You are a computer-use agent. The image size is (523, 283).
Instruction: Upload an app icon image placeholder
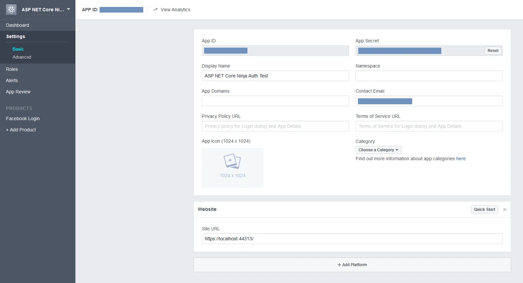pos(233,168)
